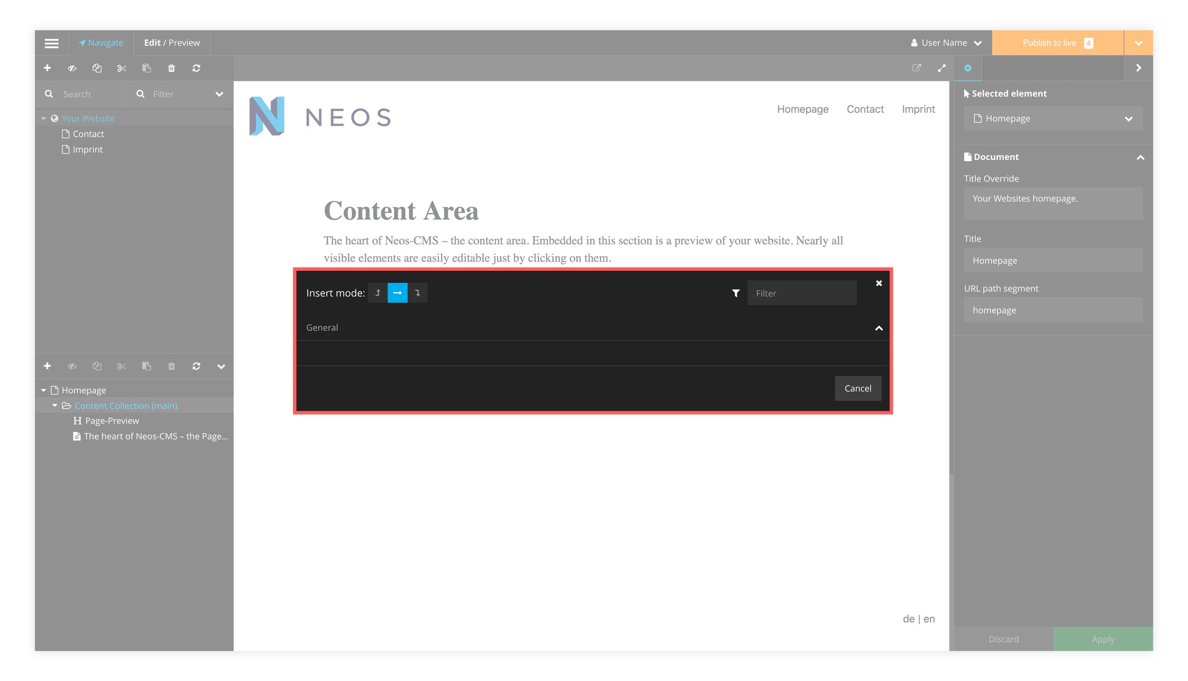
Task: Open Contact site menu link
Action: pyautogui.click(x=865, y=109)
